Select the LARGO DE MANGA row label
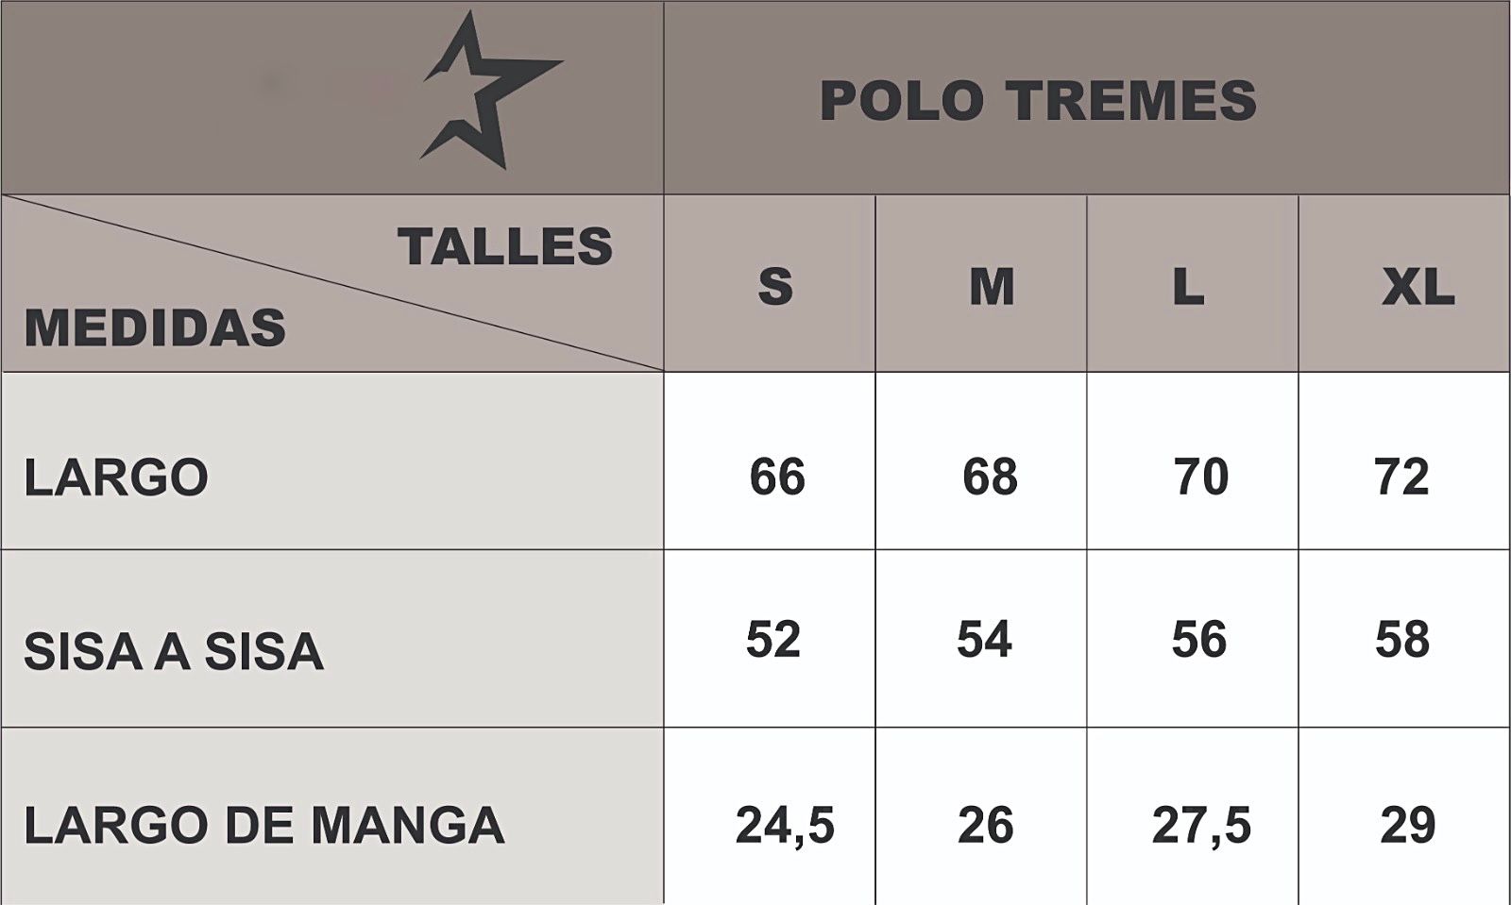 coord(264,825)
